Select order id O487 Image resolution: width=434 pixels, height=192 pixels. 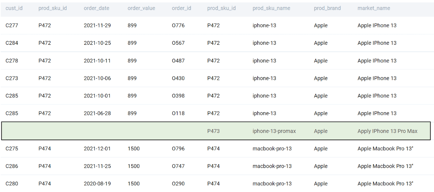[x=178, y=61]
